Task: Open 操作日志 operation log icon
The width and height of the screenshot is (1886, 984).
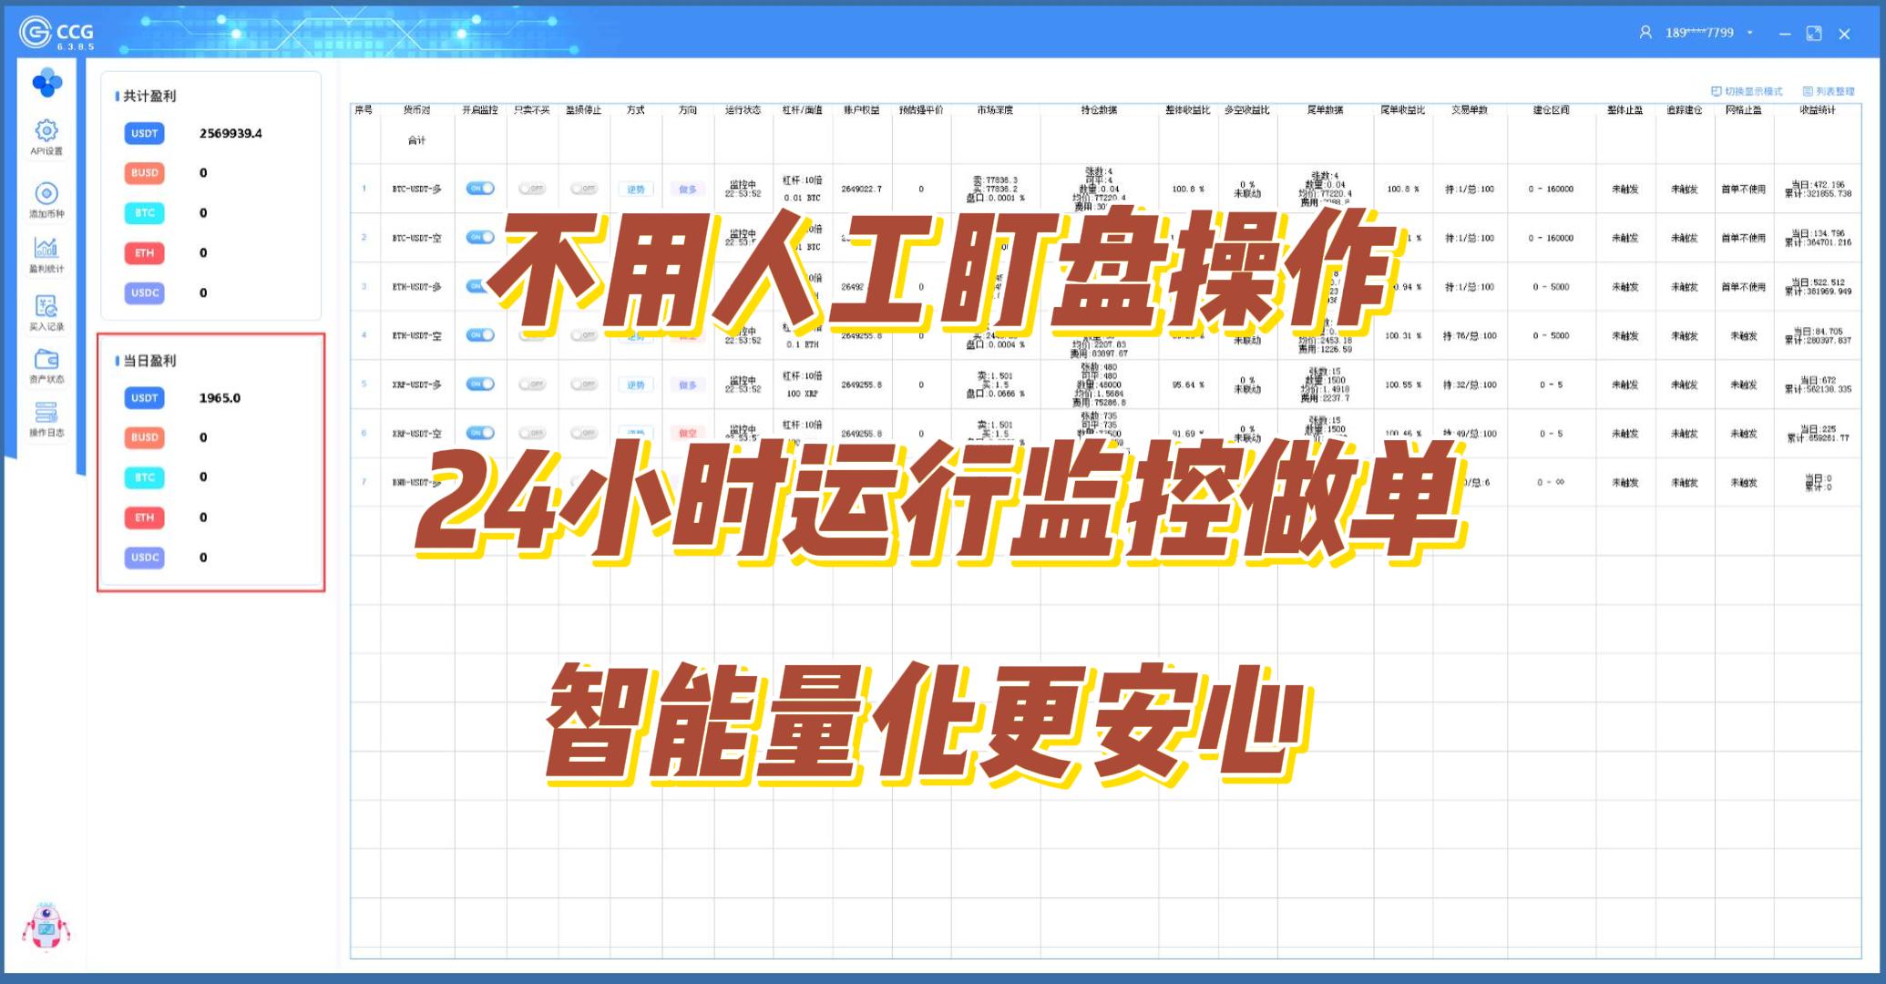Action: (46, 419)
